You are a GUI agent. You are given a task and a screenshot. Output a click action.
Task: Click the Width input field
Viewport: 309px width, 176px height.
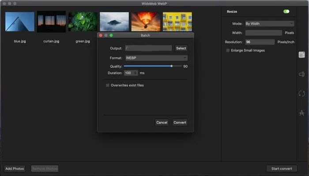(264, 33)
